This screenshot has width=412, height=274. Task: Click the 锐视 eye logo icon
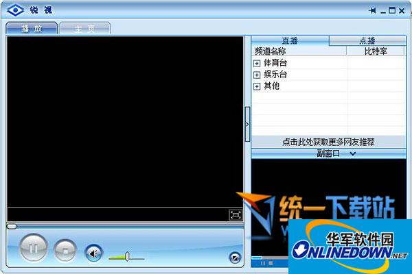click(x=15, y=10)
